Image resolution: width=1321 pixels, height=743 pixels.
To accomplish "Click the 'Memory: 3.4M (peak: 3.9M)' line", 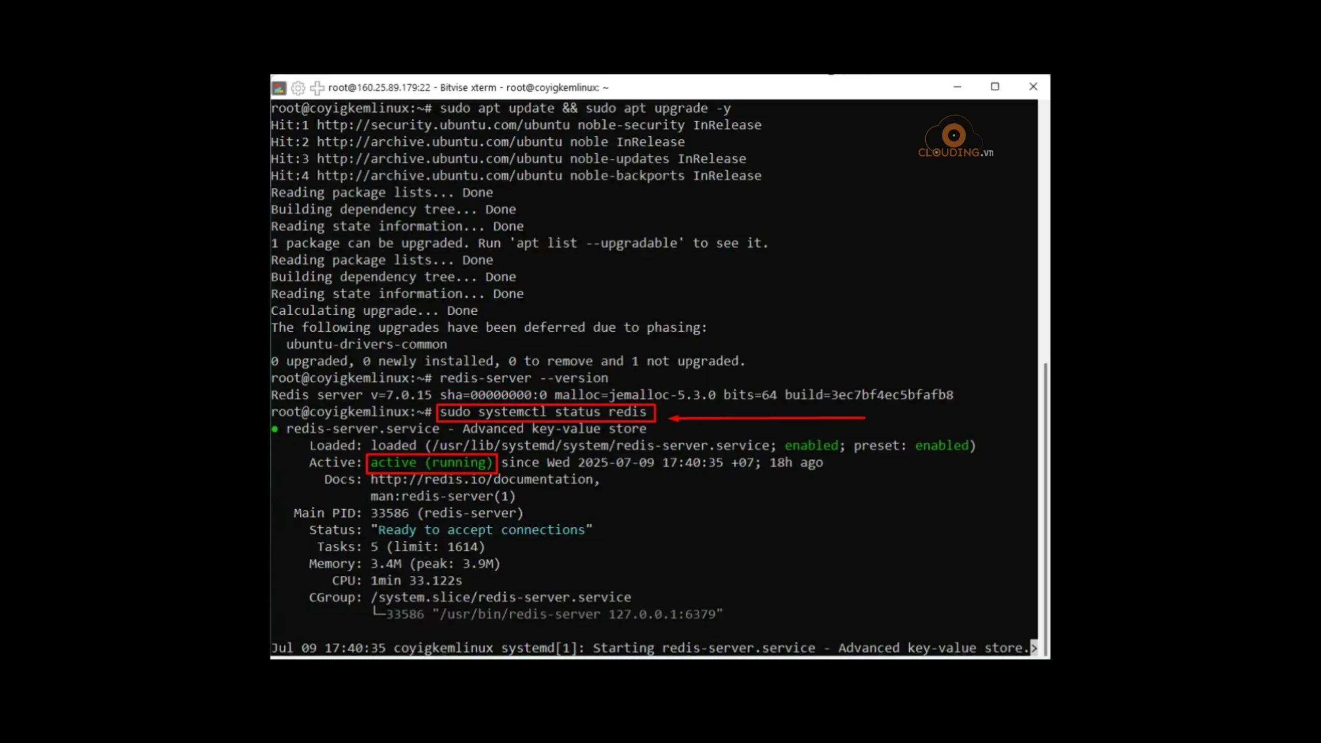I will (405, 564).
